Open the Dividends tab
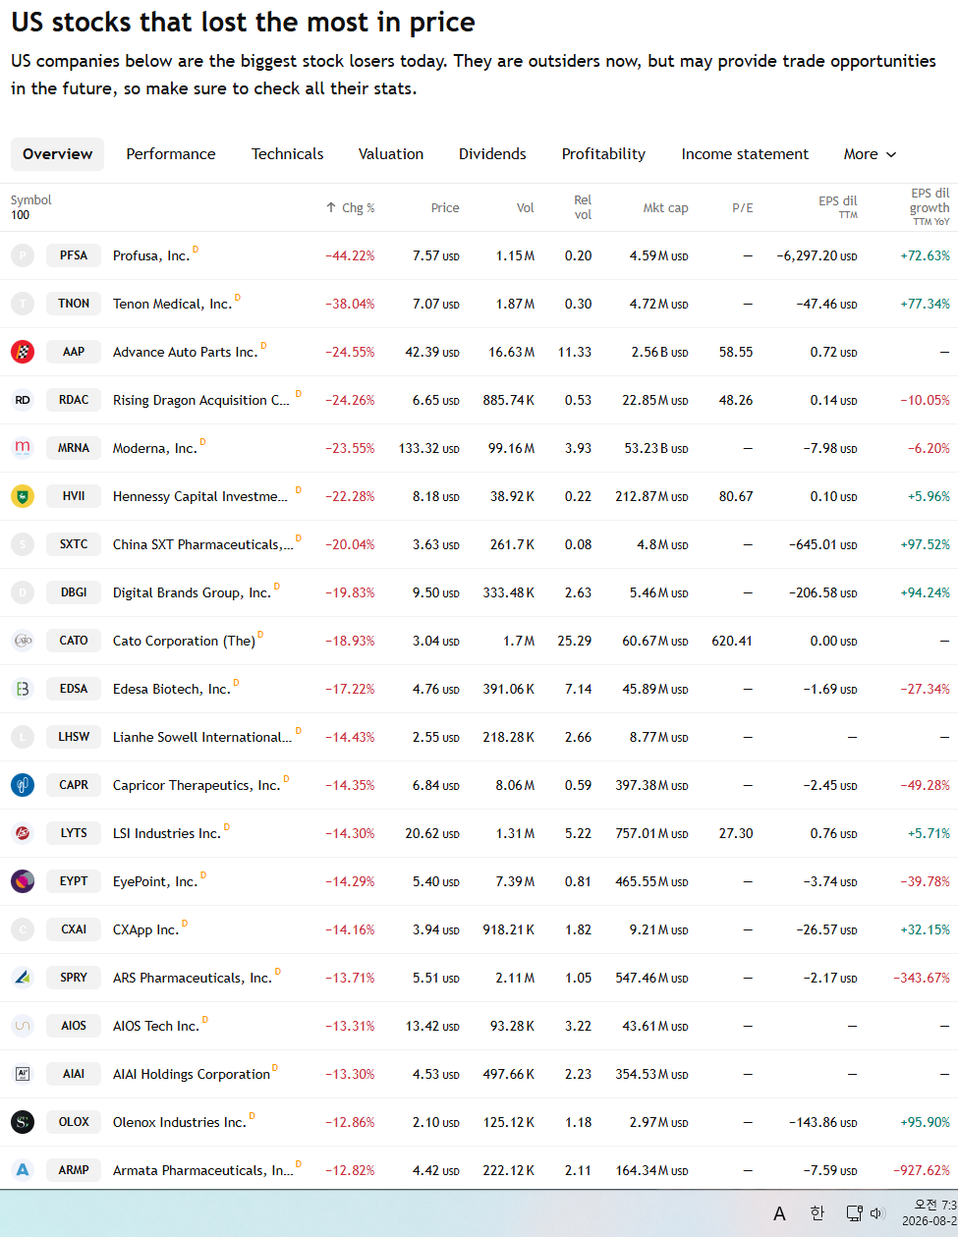The image size is (958, 1237). 492,154
